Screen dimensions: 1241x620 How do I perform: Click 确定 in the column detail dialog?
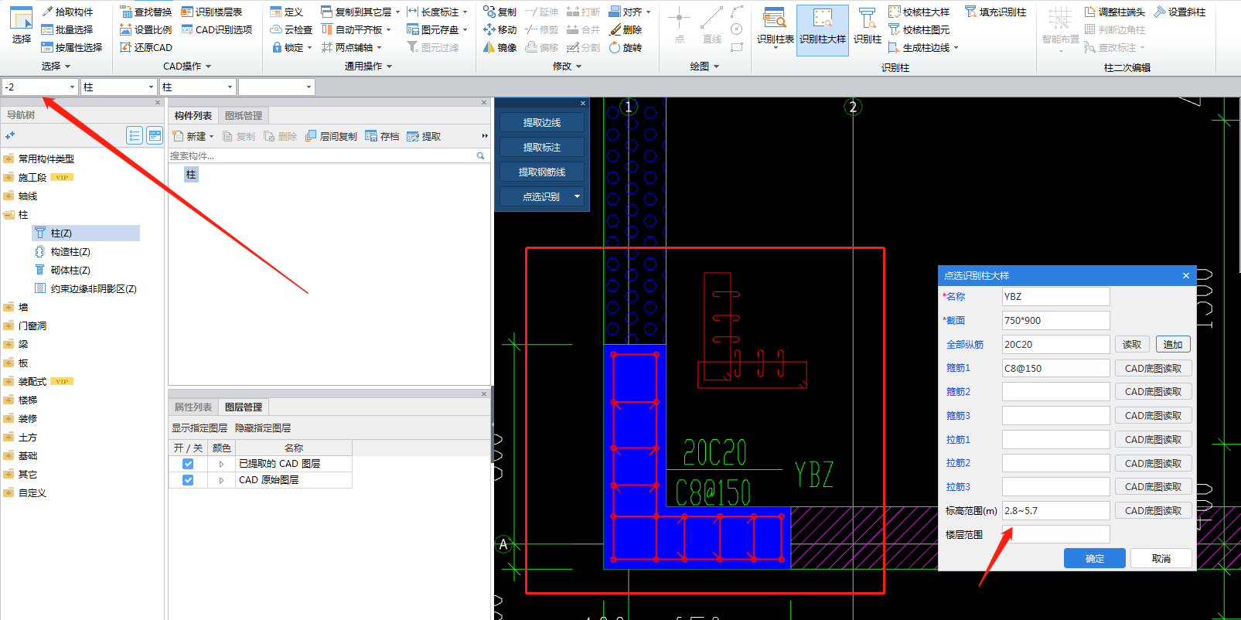point(1095,558)
